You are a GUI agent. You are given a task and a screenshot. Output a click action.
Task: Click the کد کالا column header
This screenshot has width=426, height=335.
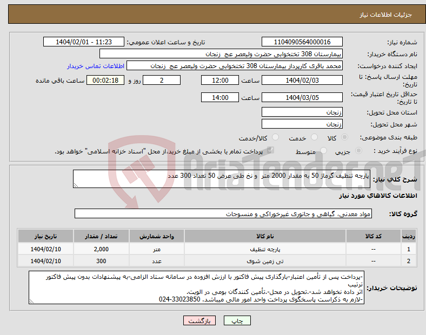[374, 236]
